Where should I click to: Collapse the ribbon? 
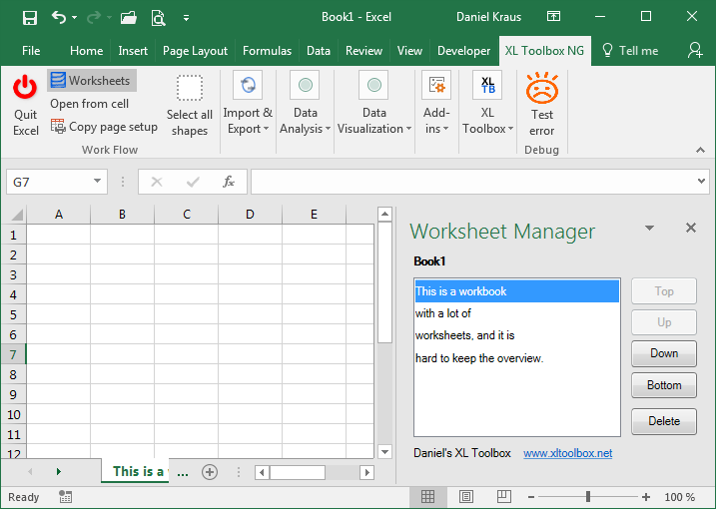700,150
